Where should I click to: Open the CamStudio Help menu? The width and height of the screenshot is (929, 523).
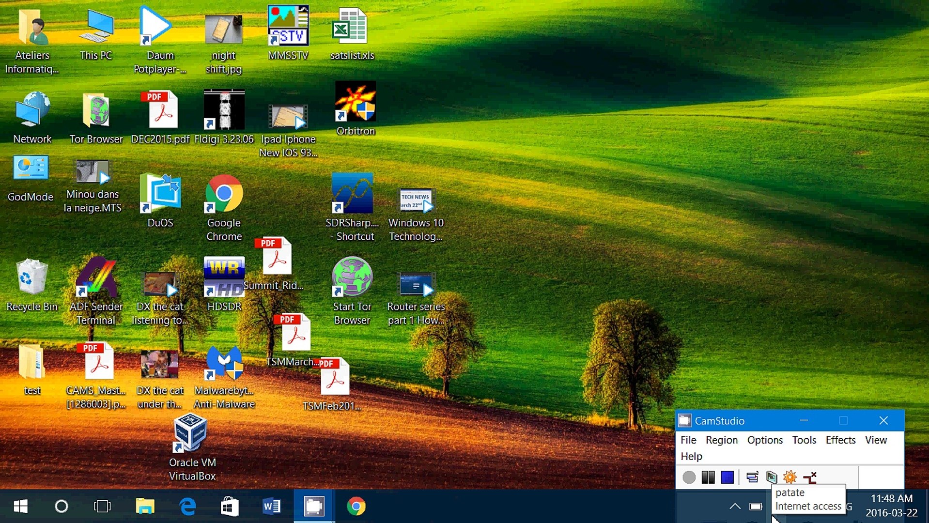pyautogui.click(x=691, y=456)
